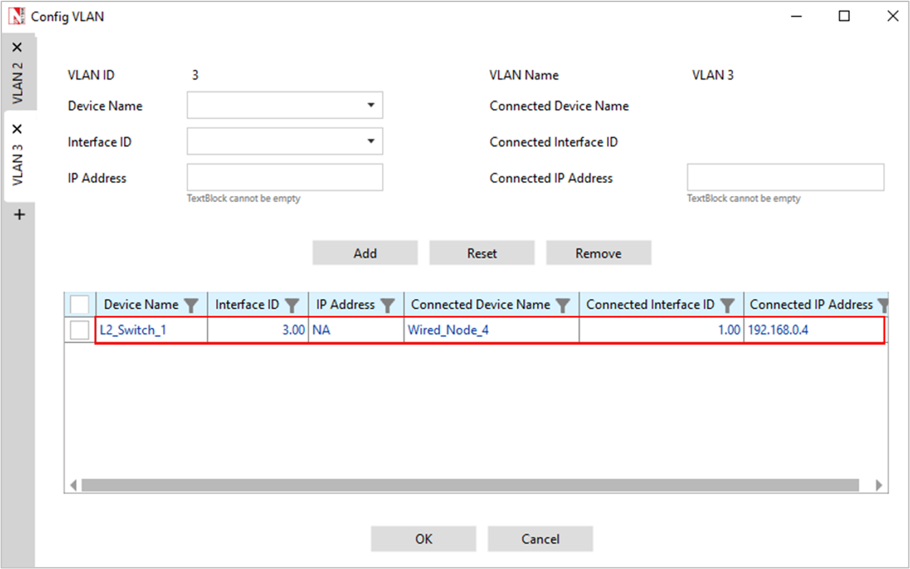Click filter icon on Interface ID column

coord(292,306)
